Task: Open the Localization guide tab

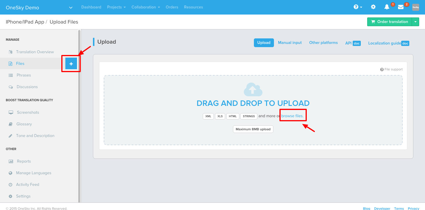Action: [x=384, y=43]
